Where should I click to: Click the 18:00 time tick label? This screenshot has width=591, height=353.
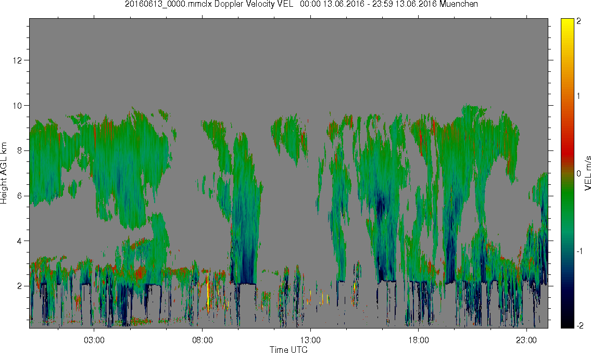click(x=419, y=340)
